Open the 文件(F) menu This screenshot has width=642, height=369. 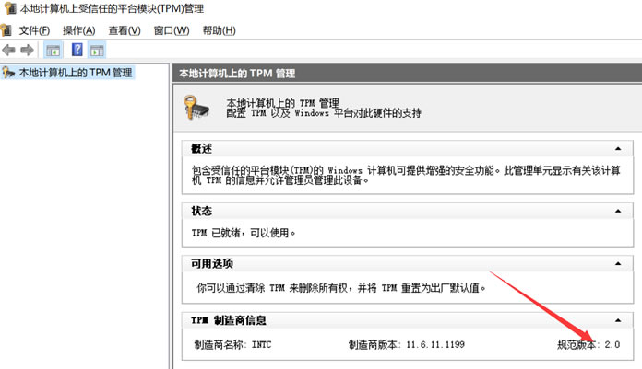[x=34, y=30]
